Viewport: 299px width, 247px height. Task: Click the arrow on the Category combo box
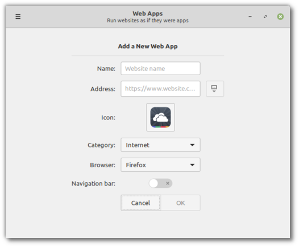tap(192, 145)
